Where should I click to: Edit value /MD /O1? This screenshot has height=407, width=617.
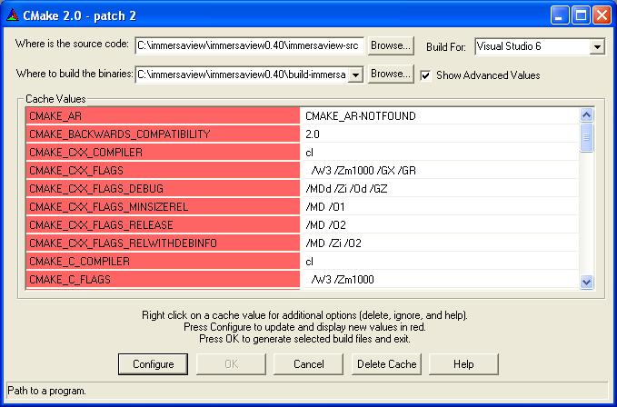[x=440, y=206]
